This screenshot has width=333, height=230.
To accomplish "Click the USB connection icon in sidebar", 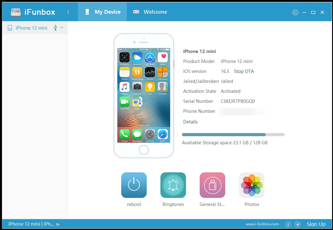I will point(55,28).
